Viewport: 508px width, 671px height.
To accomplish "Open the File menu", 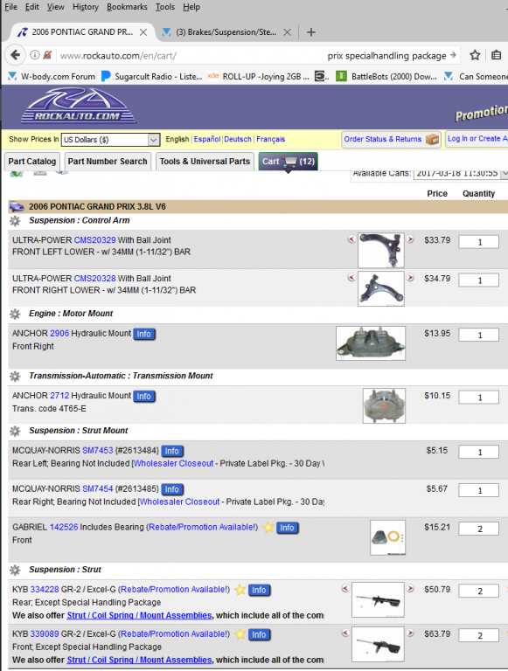I will [10, 7].
